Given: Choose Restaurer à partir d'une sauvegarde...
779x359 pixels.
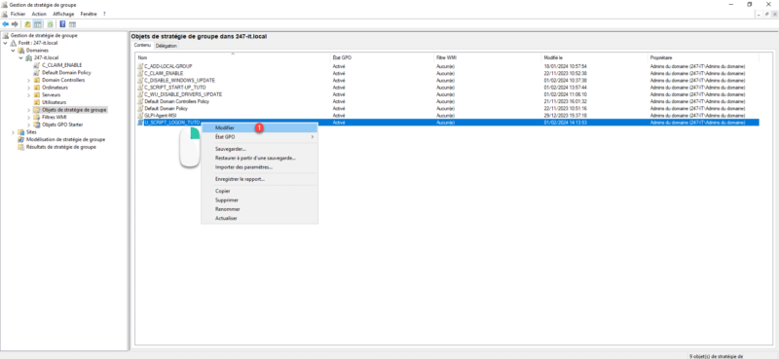Looking at the screenshot, I should tap(259, 158).
